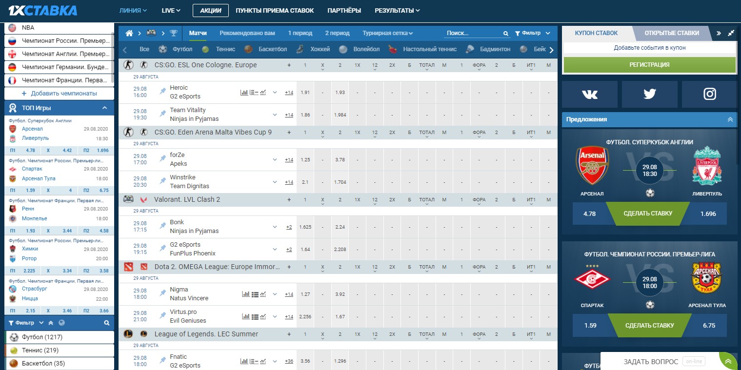Pin the Bonk vs Ninjas in Pyjamas match

(x=162, y=227)
